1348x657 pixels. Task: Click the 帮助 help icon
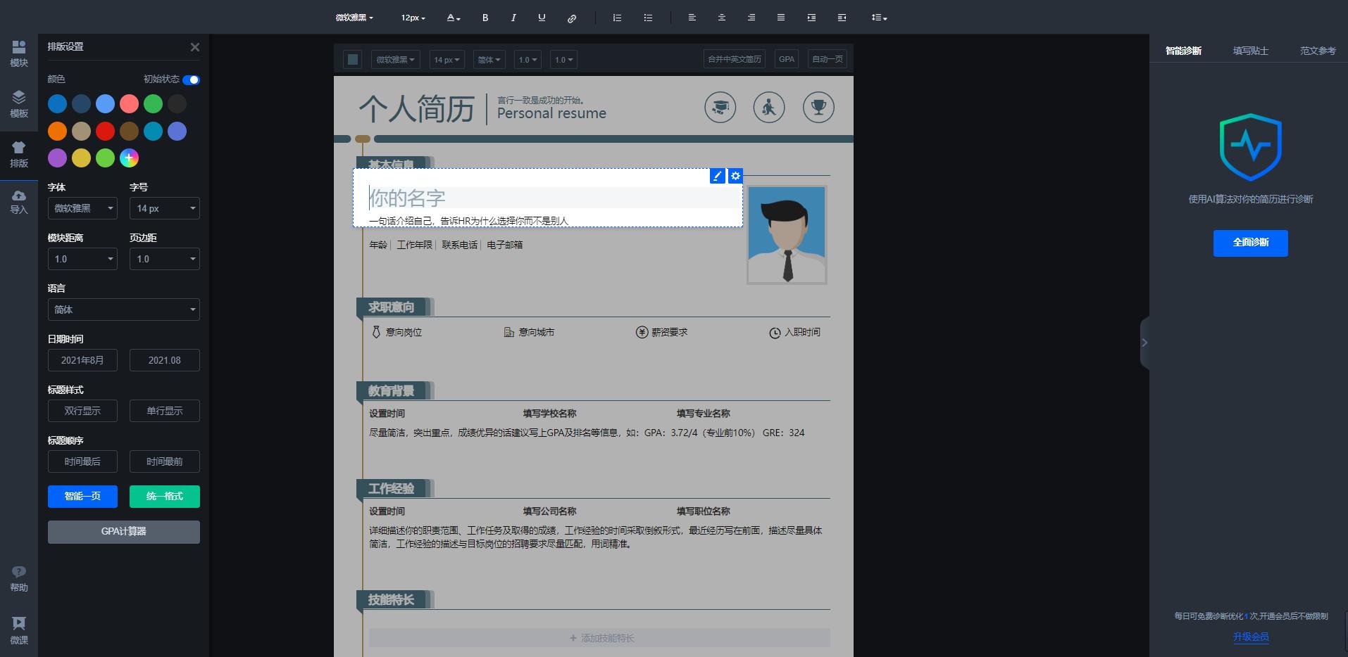tap(19, 578)
